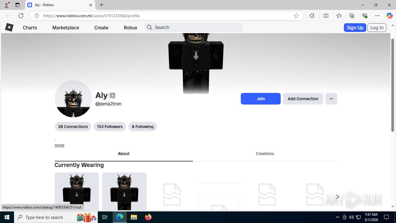The width and height of the screenshot is (396, 223).
Task: Join the user's current game
Action: click(261, 99)
